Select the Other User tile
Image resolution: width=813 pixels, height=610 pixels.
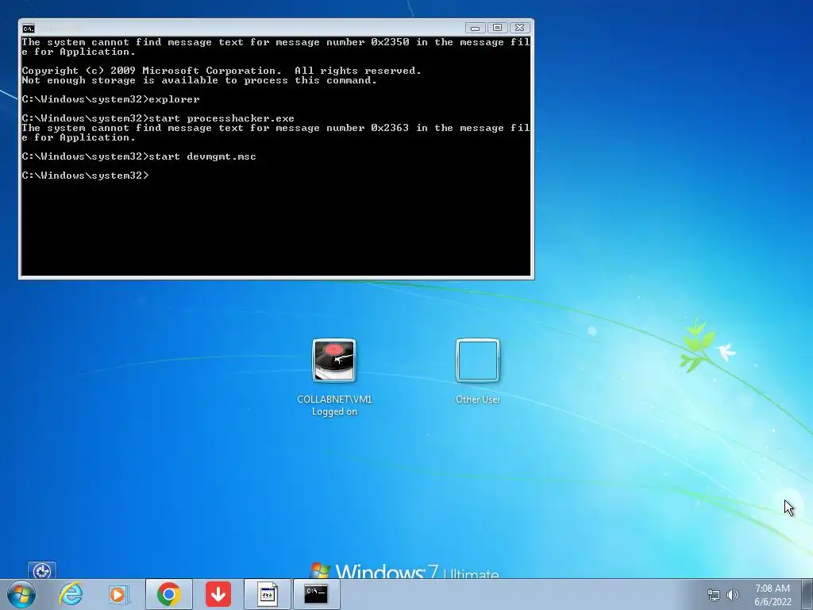477,361
